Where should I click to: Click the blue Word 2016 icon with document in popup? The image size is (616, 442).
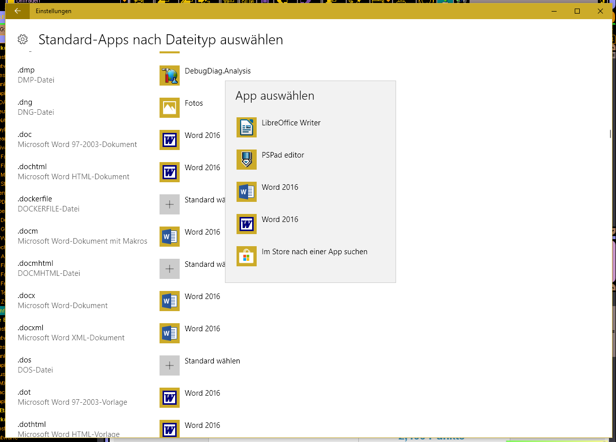247,192
